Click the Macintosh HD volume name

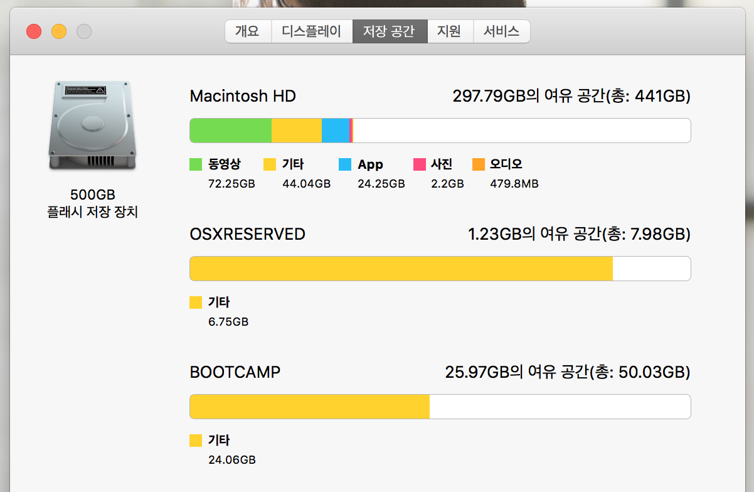pyautogui.click(x=243, y=96)
